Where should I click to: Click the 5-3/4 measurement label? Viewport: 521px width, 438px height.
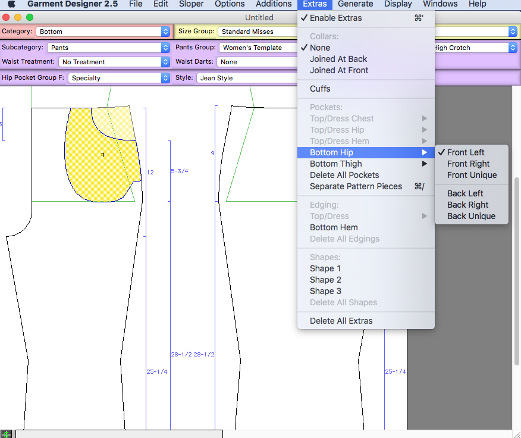(x=180, y=171)
